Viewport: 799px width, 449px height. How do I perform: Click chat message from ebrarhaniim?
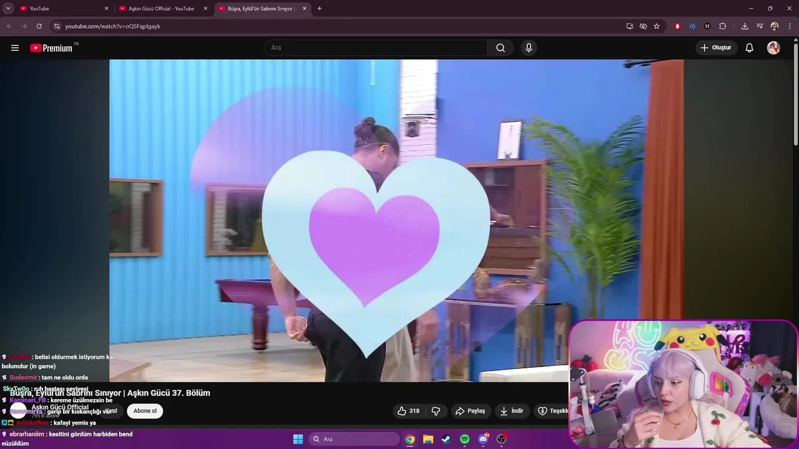[67, 438]
